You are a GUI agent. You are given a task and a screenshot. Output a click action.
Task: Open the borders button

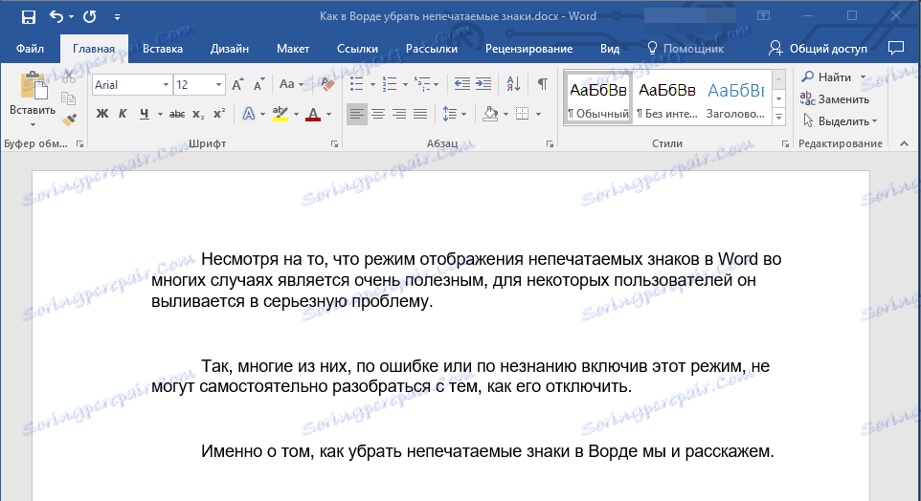click(522, 114)
